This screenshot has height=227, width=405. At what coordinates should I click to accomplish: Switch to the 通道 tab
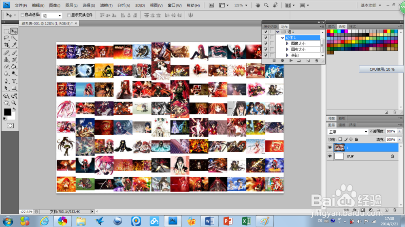[x=342, y=125]
